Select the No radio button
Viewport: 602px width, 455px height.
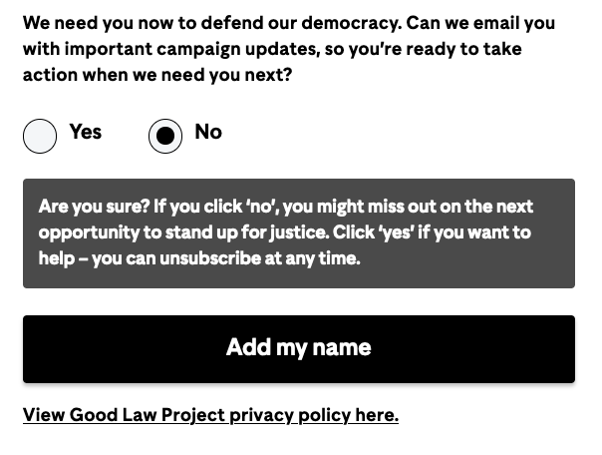(165, 136)
